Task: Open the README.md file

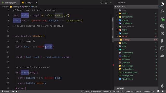Action: pyautogui.click(x=136, y=79)
